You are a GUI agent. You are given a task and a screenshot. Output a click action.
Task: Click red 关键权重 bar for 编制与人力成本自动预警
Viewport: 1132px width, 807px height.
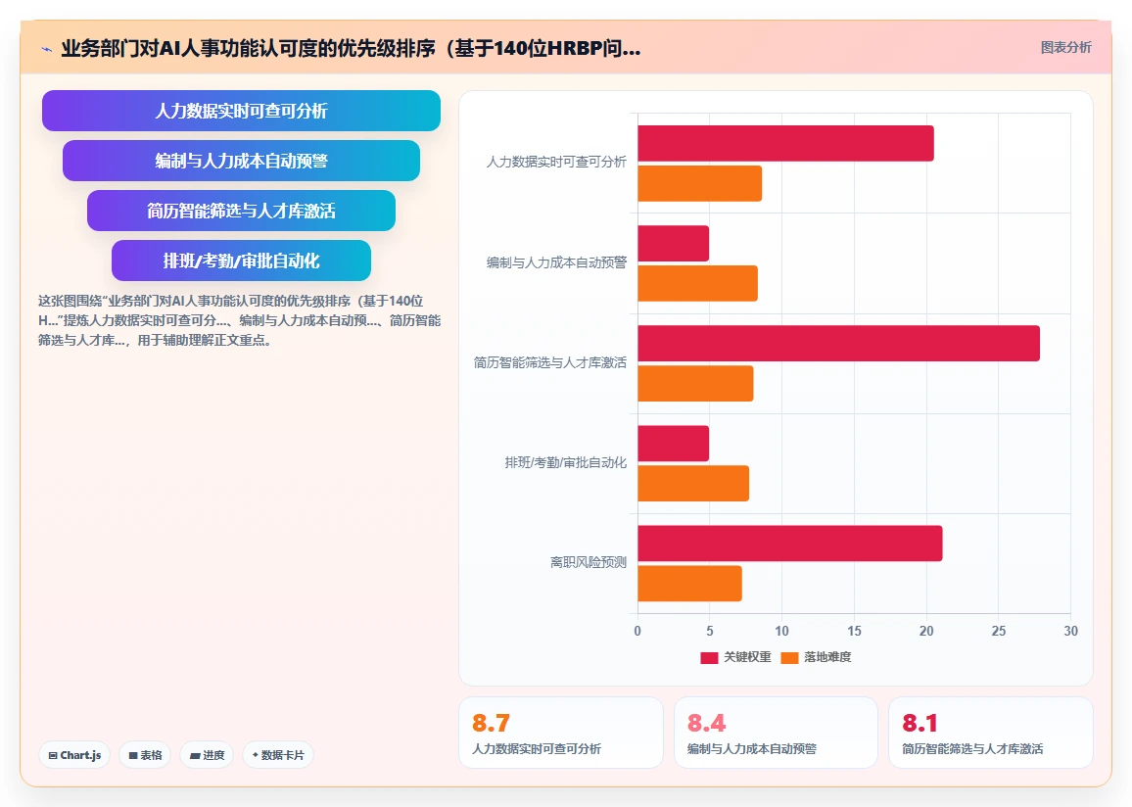(x=673, y=243)
